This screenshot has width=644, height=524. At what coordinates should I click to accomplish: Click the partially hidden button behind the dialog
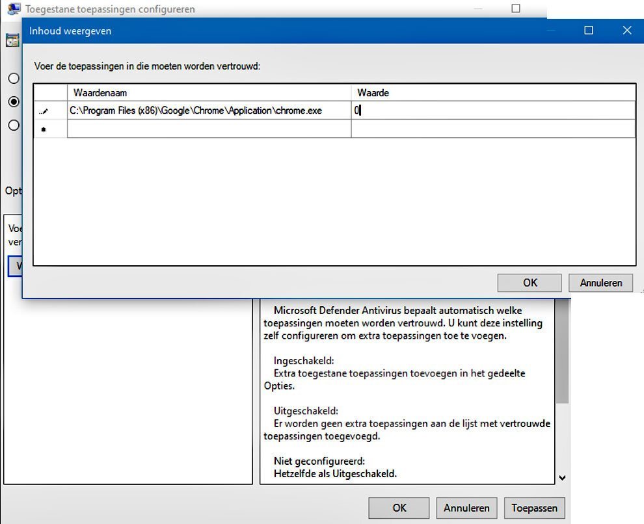(x=15, y=266)
